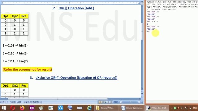Image resolution: width=198 pixels, height=111 pixels.
Task: Click the green Q tray icon
Action: coord(175,108)
